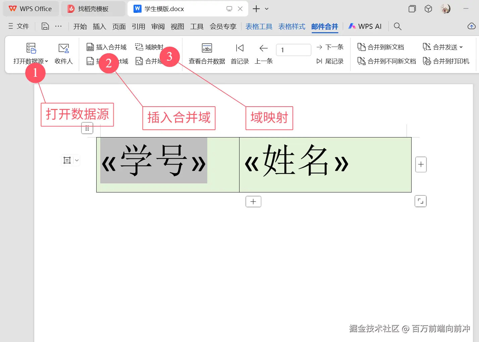Switch to the 表格样式 tab
Screen dimensions: 479x342
coord(292,26)
